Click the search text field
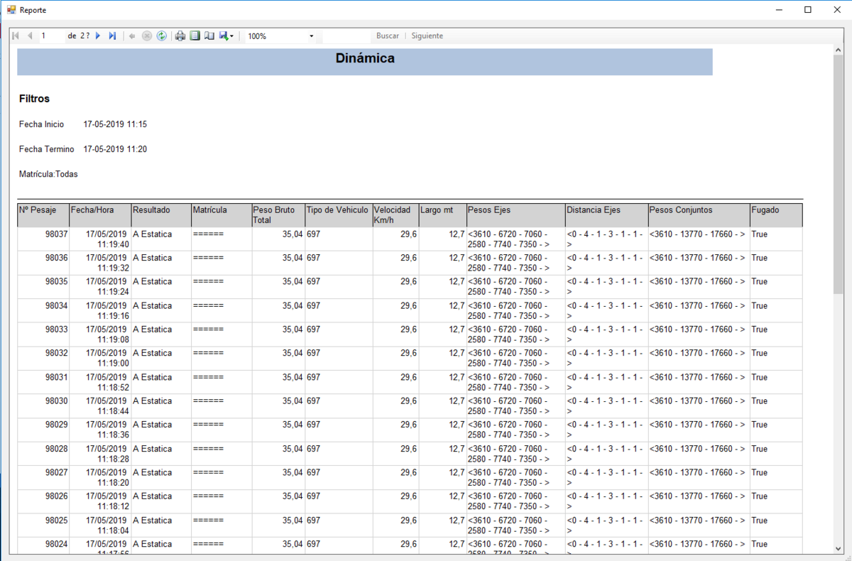 346,36
